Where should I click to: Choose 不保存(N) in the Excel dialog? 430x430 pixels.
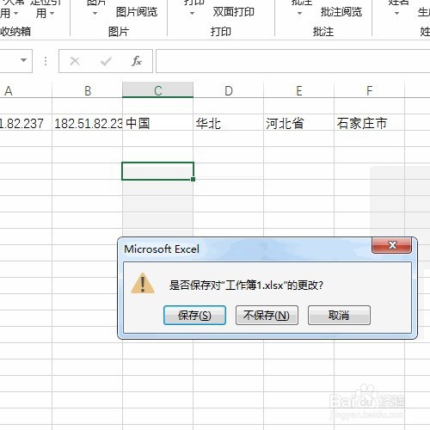[x=267, y=315]
